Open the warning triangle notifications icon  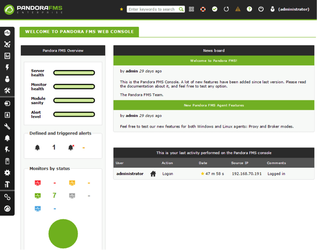(238, 9)
